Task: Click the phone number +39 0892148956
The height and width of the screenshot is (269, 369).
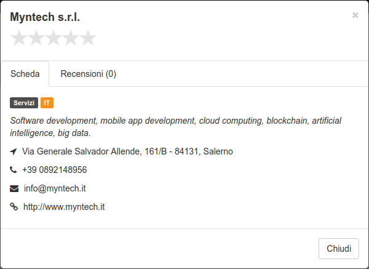Action: (x=55, y=170)
